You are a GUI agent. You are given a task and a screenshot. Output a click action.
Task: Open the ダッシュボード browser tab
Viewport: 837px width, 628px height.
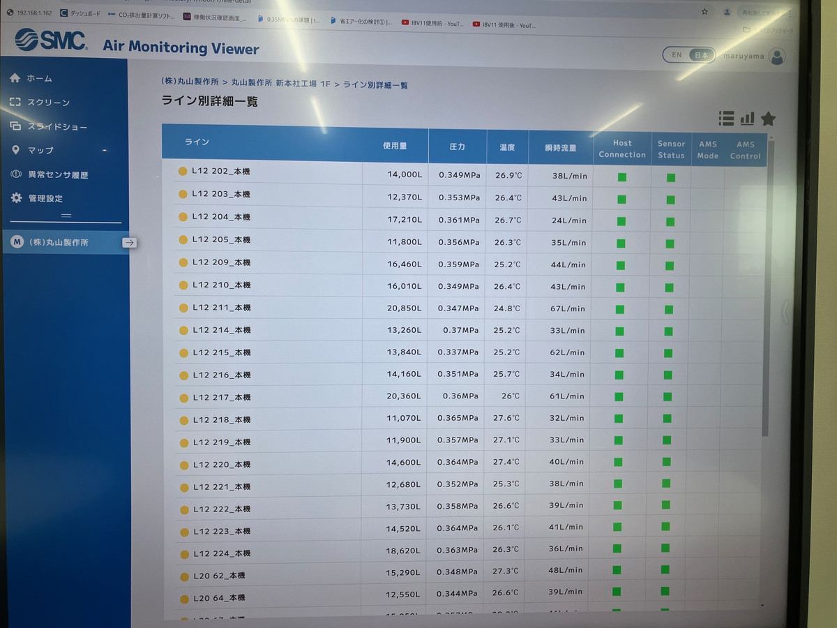pyautogui.click(x=80, y=13)
